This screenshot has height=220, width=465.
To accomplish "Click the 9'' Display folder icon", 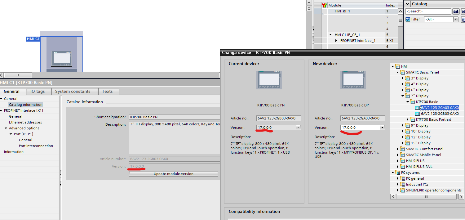I will point(408,125).
